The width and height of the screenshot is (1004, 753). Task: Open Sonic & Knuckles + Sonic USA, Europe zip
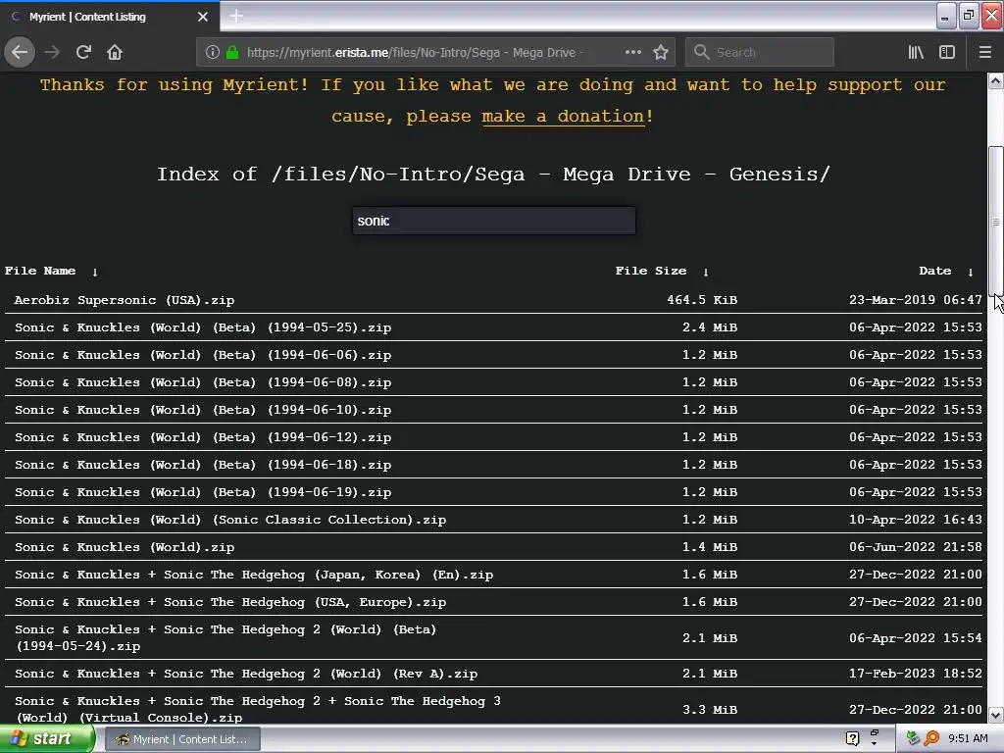tap(230, 603)
